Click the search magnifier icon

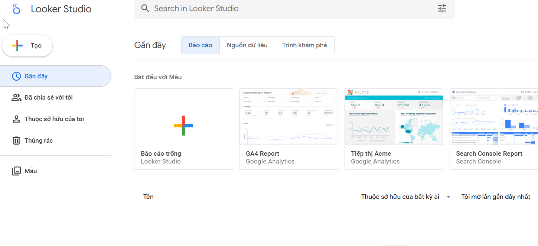pos(145,8)
